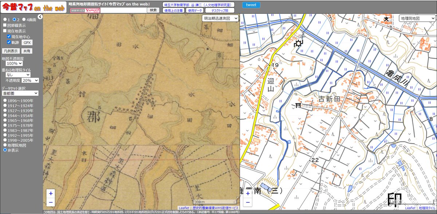Screen dimensions: 437x214
Task: Select the 1944〜1954年 period
Action: (x=5, y=115)
